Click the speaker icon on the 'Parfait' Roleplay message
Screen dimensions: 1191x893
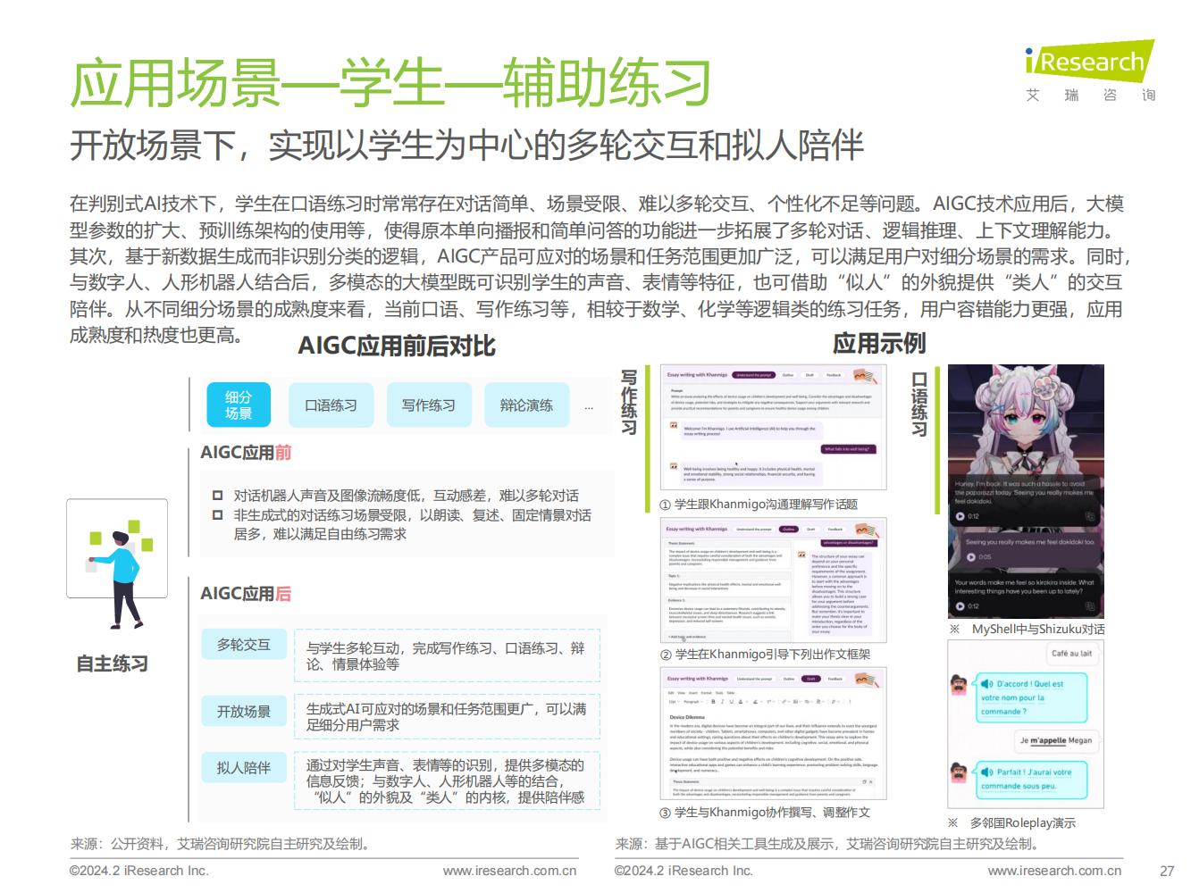[x=986, y=772]
